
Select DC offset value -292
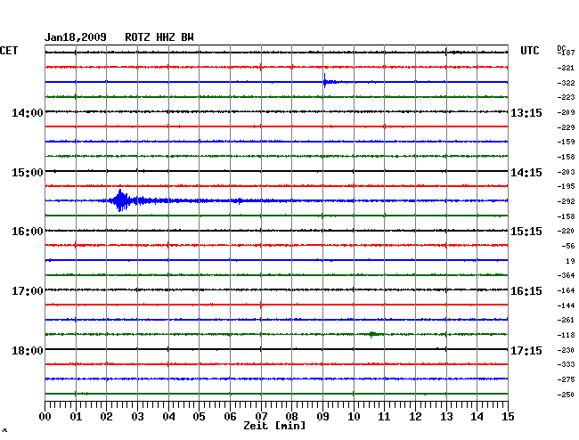[x=566, y=201]
